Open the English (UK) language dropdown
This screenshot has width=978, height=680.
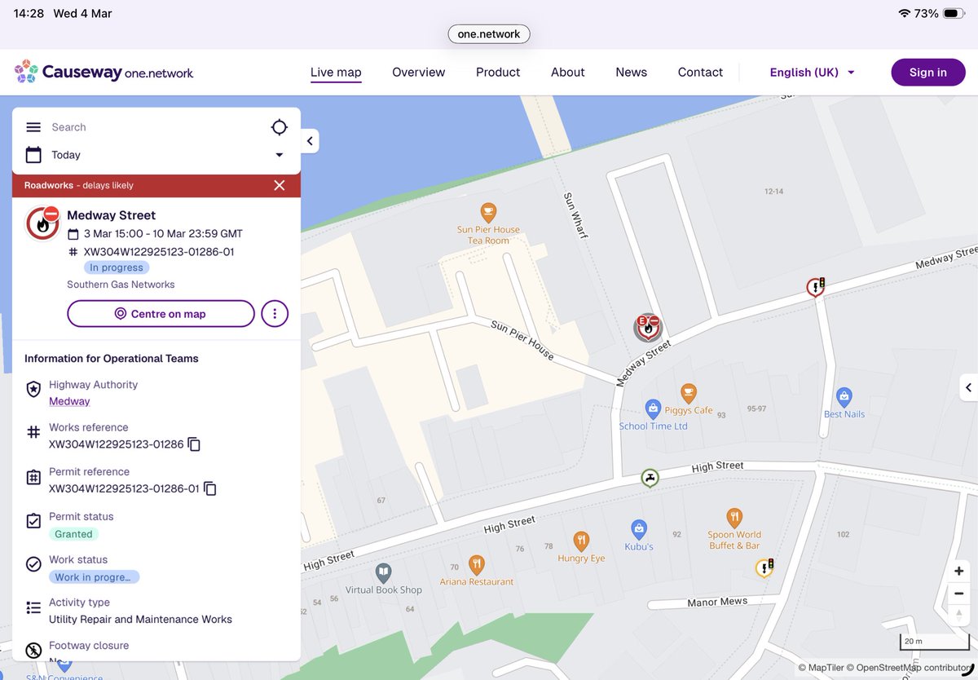click(x=813, y=73)
